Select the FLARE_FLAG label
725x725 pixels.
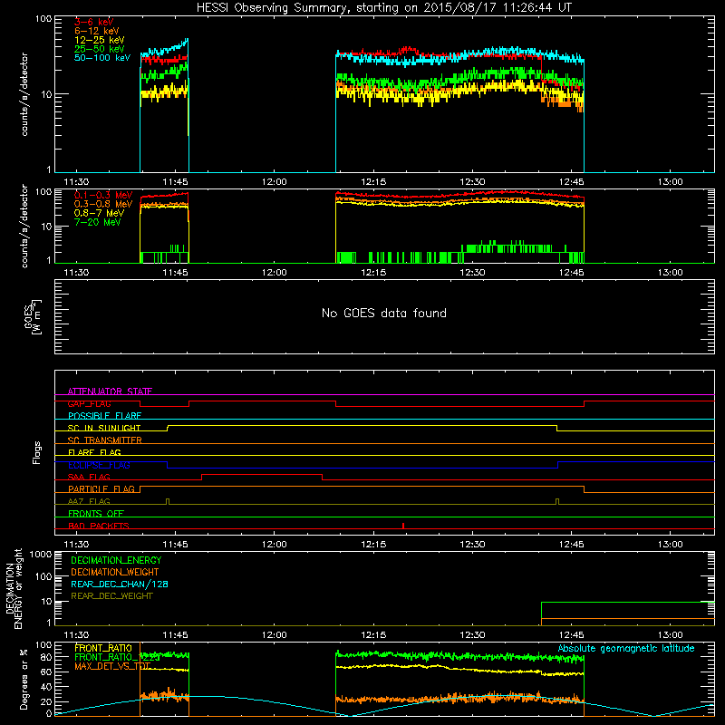coord(94,452)
